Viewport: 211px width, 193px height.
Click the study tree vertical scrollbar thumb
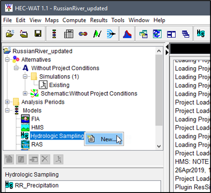point(159,90)
